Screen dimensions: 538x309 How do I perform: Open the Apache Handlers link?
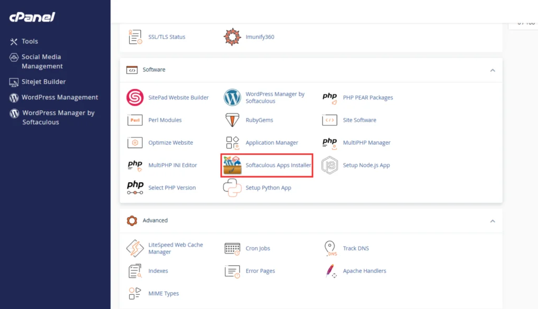pos(365,271)
